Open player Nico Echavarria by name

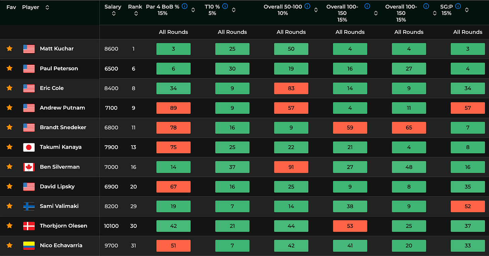tap(61, 245)
